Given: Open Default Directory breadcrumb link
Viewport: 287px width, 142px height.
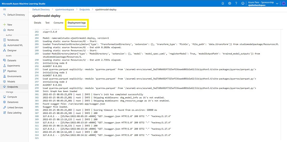Looking at the screenshot, I should tap(41, 9).
